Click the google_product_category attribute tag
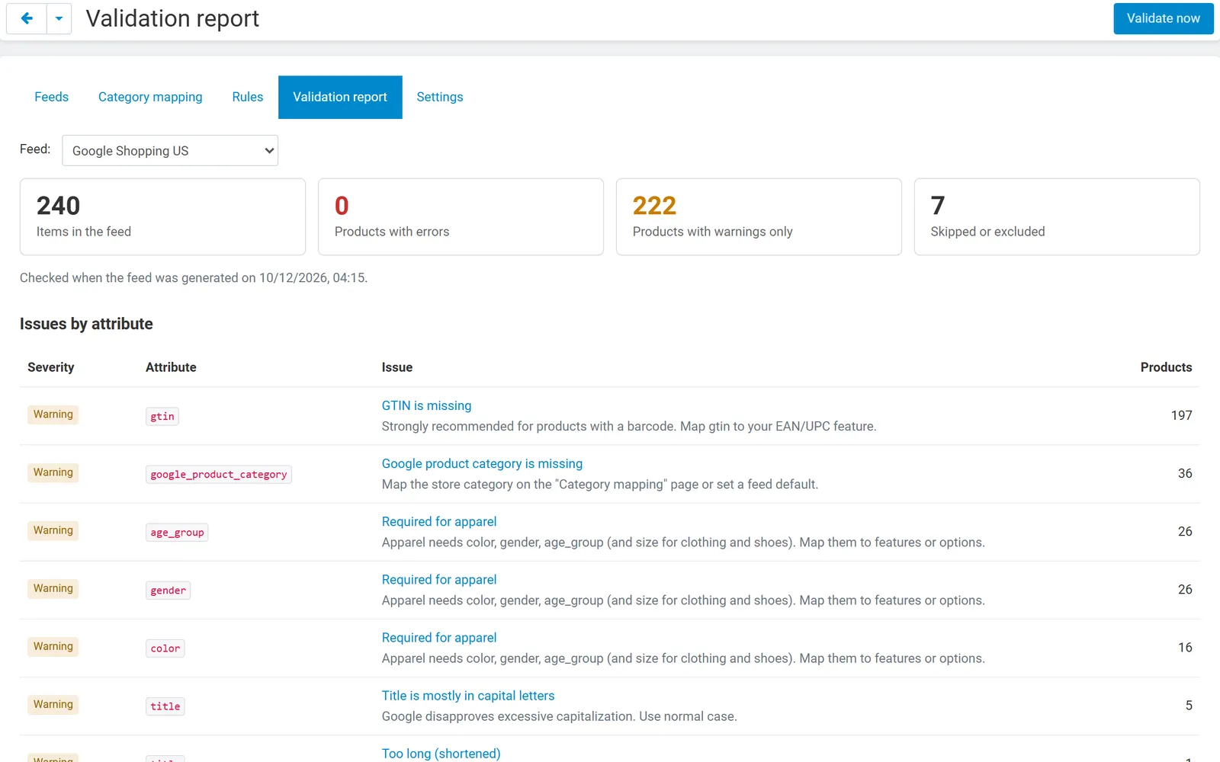The image size is (1220, 762). 219,474
